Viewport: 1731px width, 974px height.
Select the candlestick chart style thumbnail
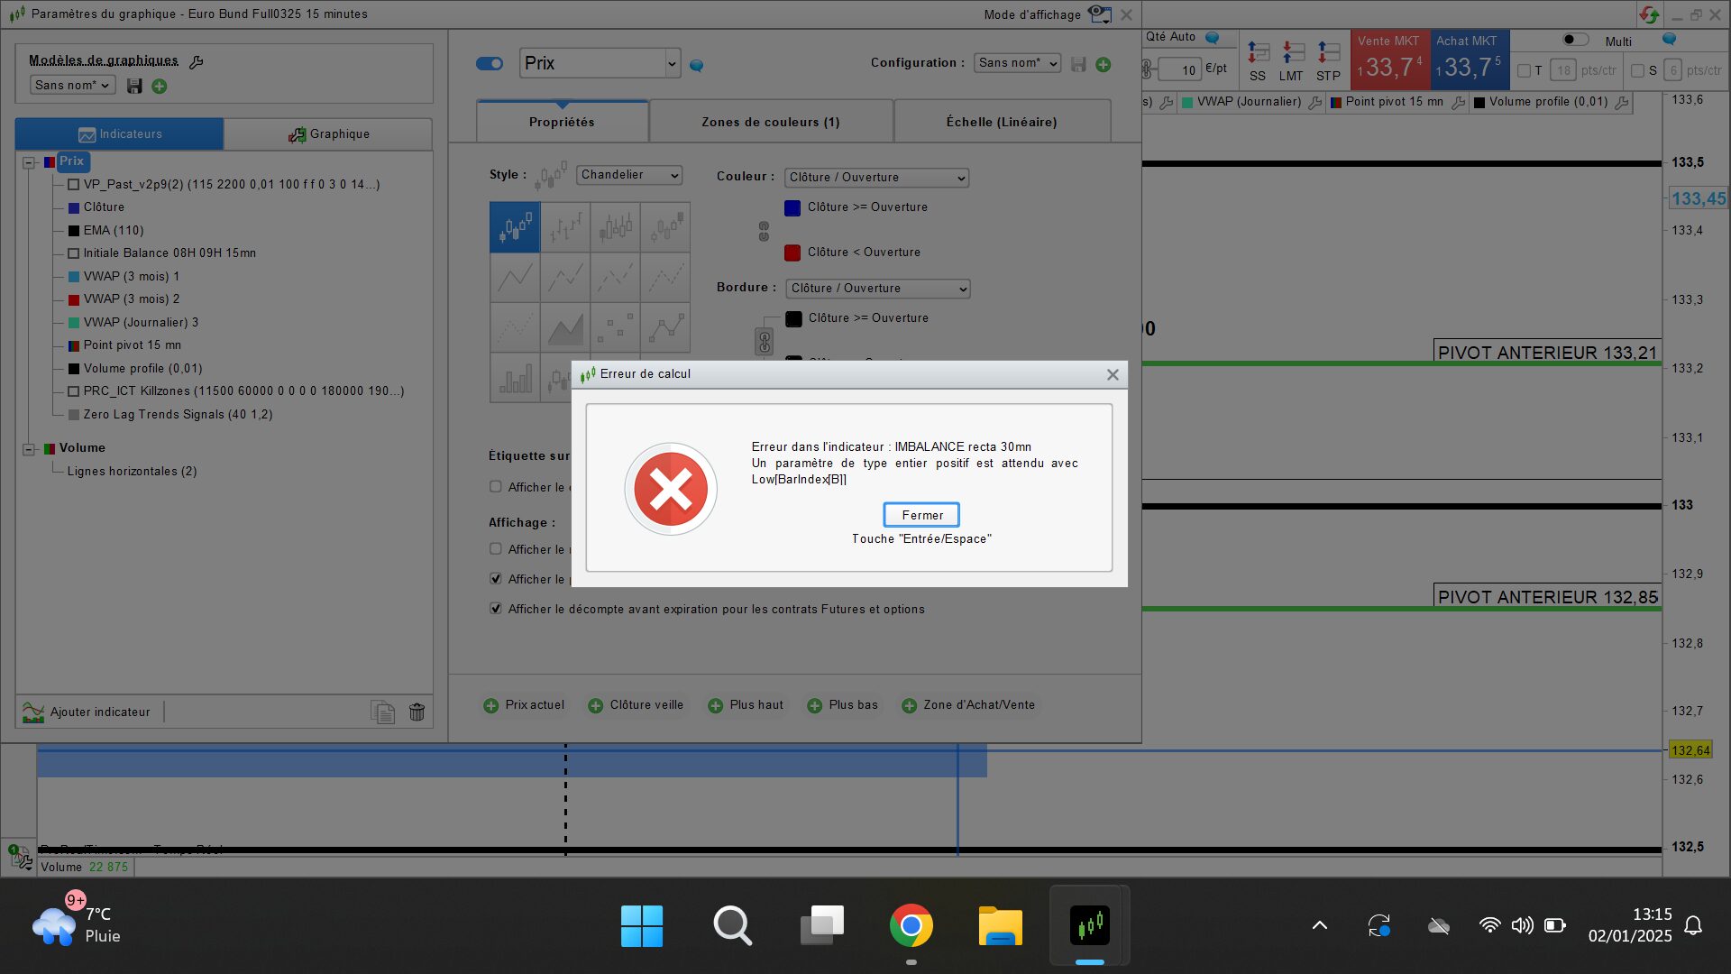click(x=515, y=227)
